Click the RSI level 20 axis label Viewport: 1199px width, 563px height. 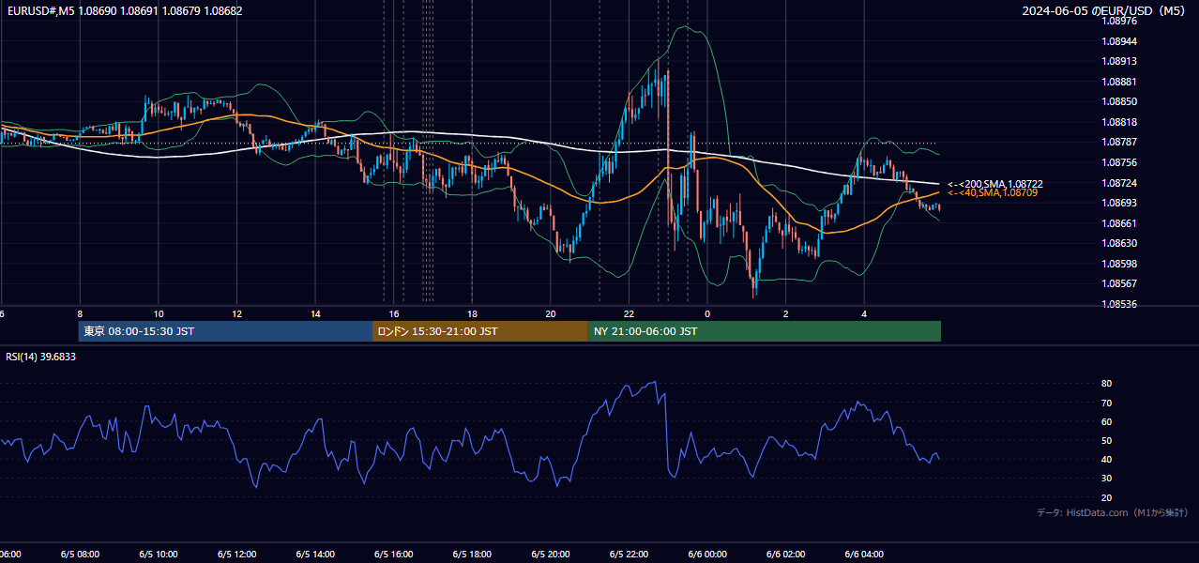(1106, 497)
